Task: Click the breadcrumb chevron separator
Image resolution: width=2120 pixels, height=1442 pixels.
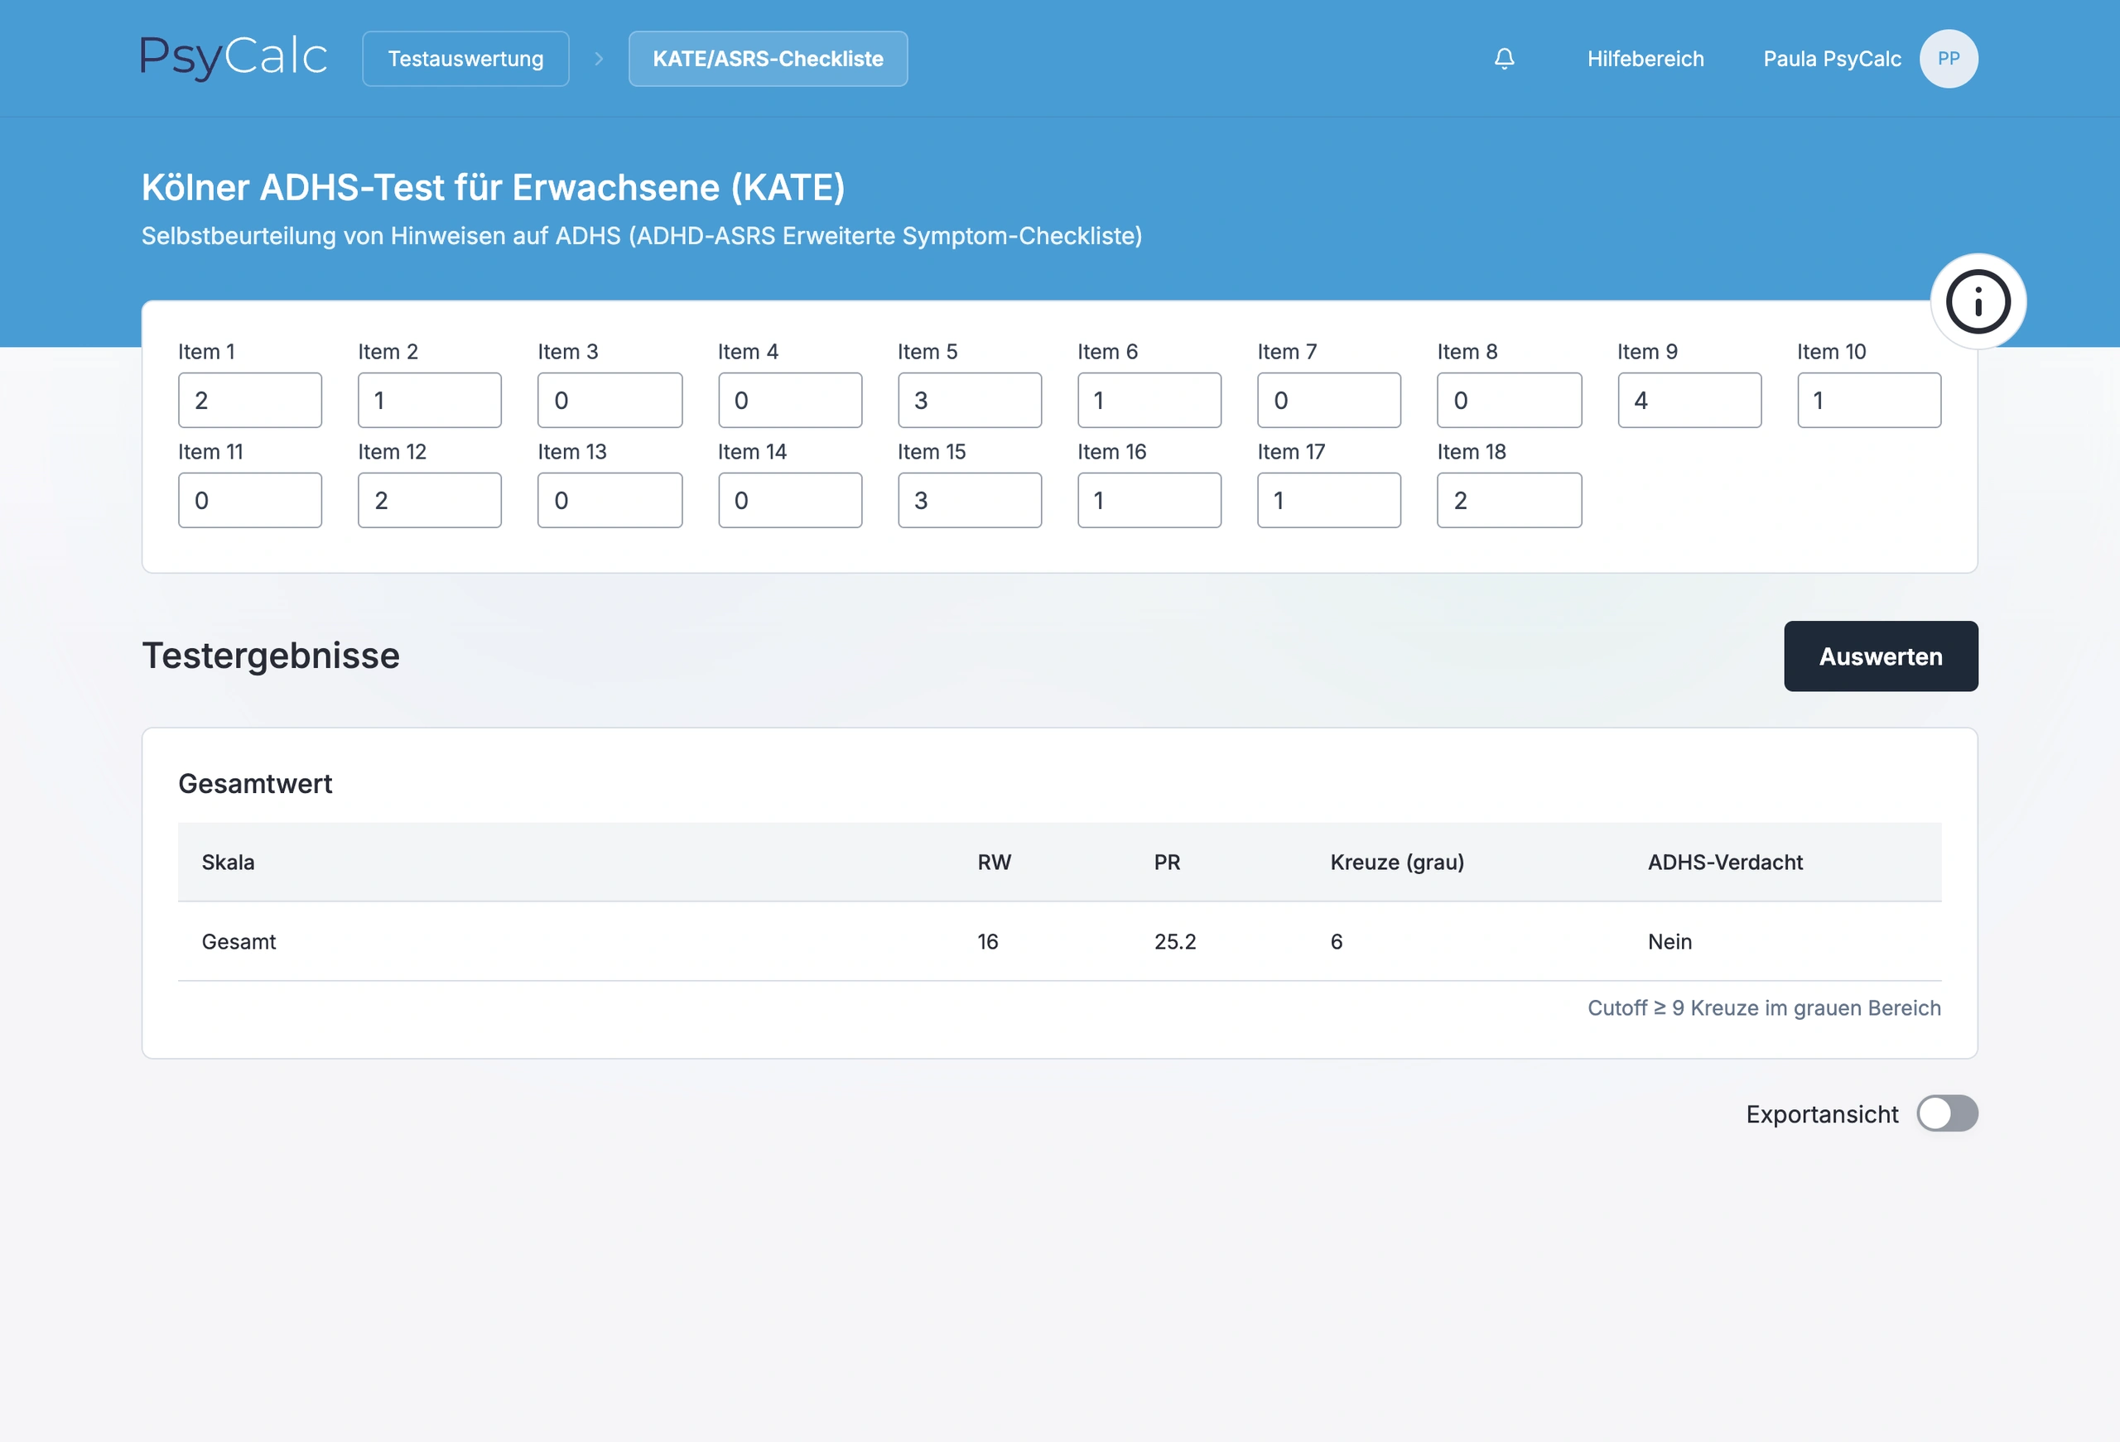Action: [599, 59]
